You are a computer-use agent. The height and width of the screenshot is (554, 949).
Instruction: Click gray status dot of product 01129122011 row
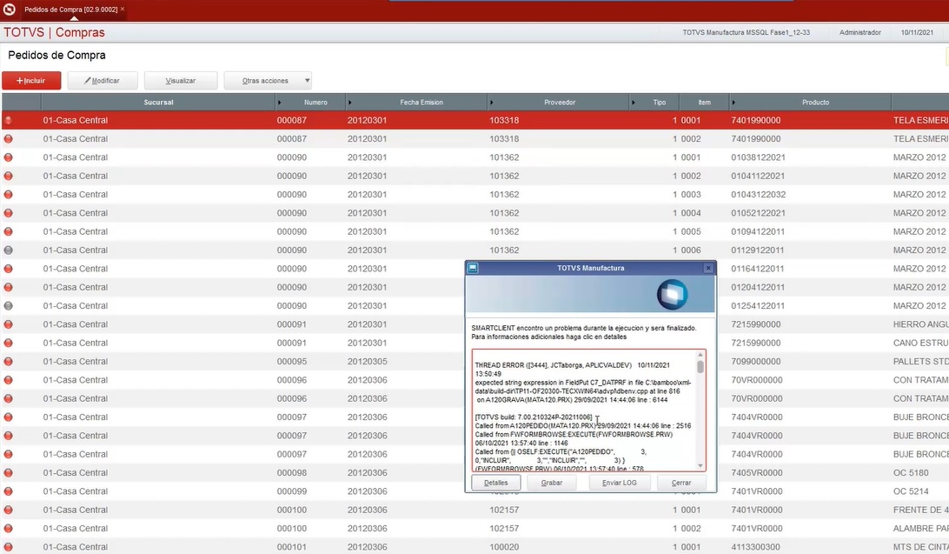[x=9, y=250]
